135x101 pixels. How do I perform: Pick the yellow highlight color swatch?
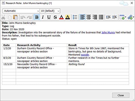click(67, 17)
